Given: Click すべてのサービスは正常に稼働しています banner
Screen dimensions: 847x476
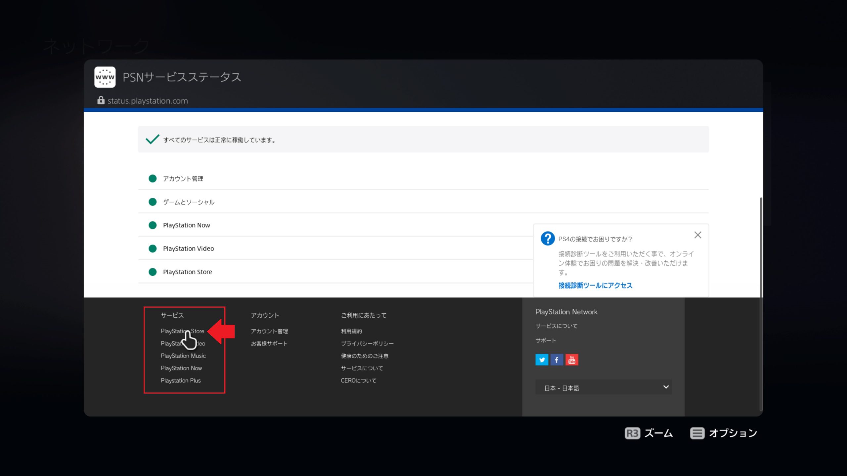Looking at the screenshot, I should coord(423,139).
